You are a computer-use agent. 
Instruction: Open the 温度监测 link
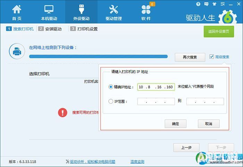coord(137,162)
